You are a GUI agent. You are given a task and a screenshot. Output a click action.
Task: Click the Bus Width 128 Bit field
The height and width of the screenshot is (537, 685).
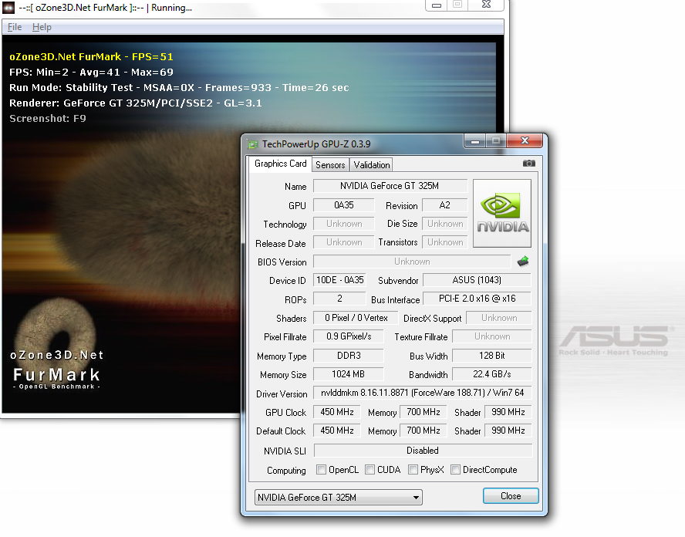[492, 356]
